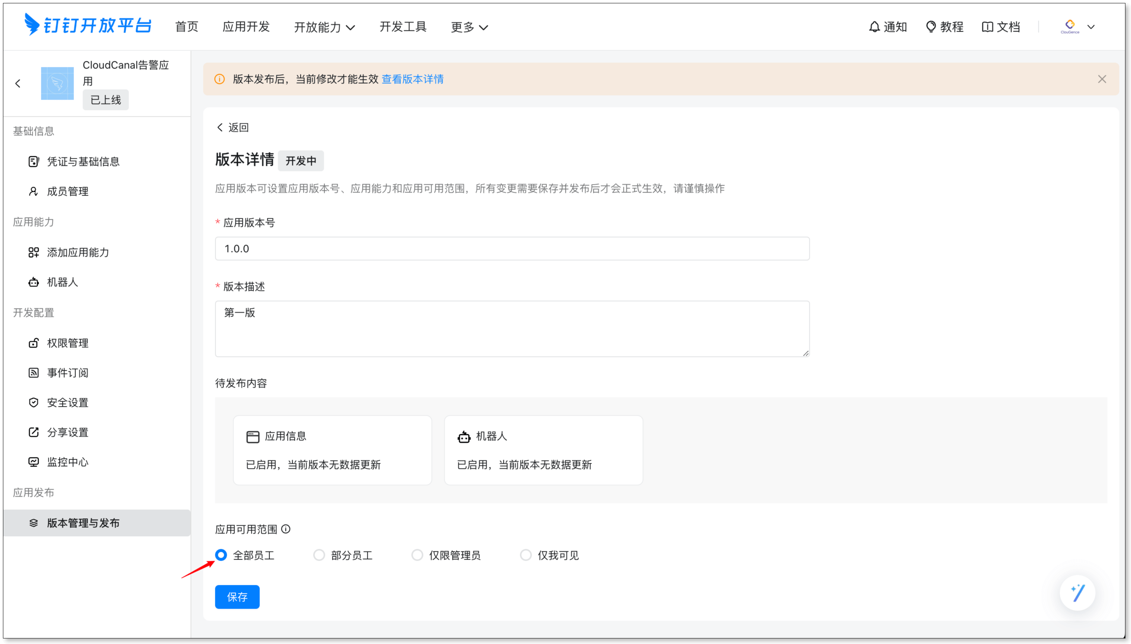
Task: Click the info icon beside 应用可用范围
Action: coord(286,529)
